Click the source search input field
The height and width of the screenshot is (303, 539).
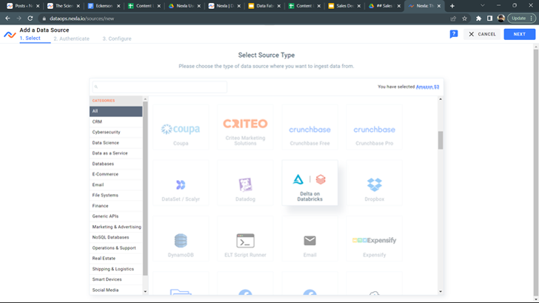[158, 87]
